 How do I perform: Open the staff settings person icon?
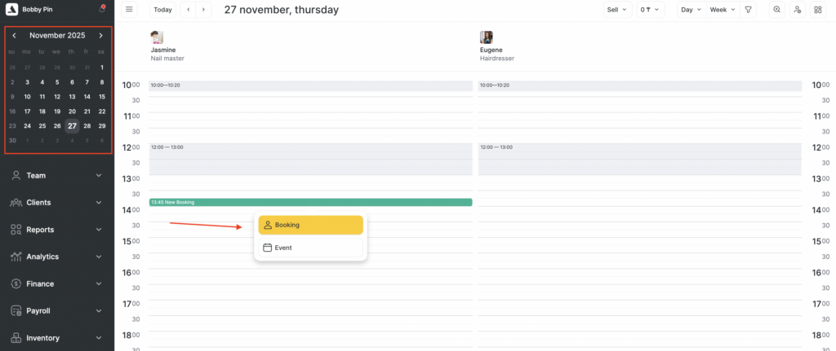click(797, 10)
